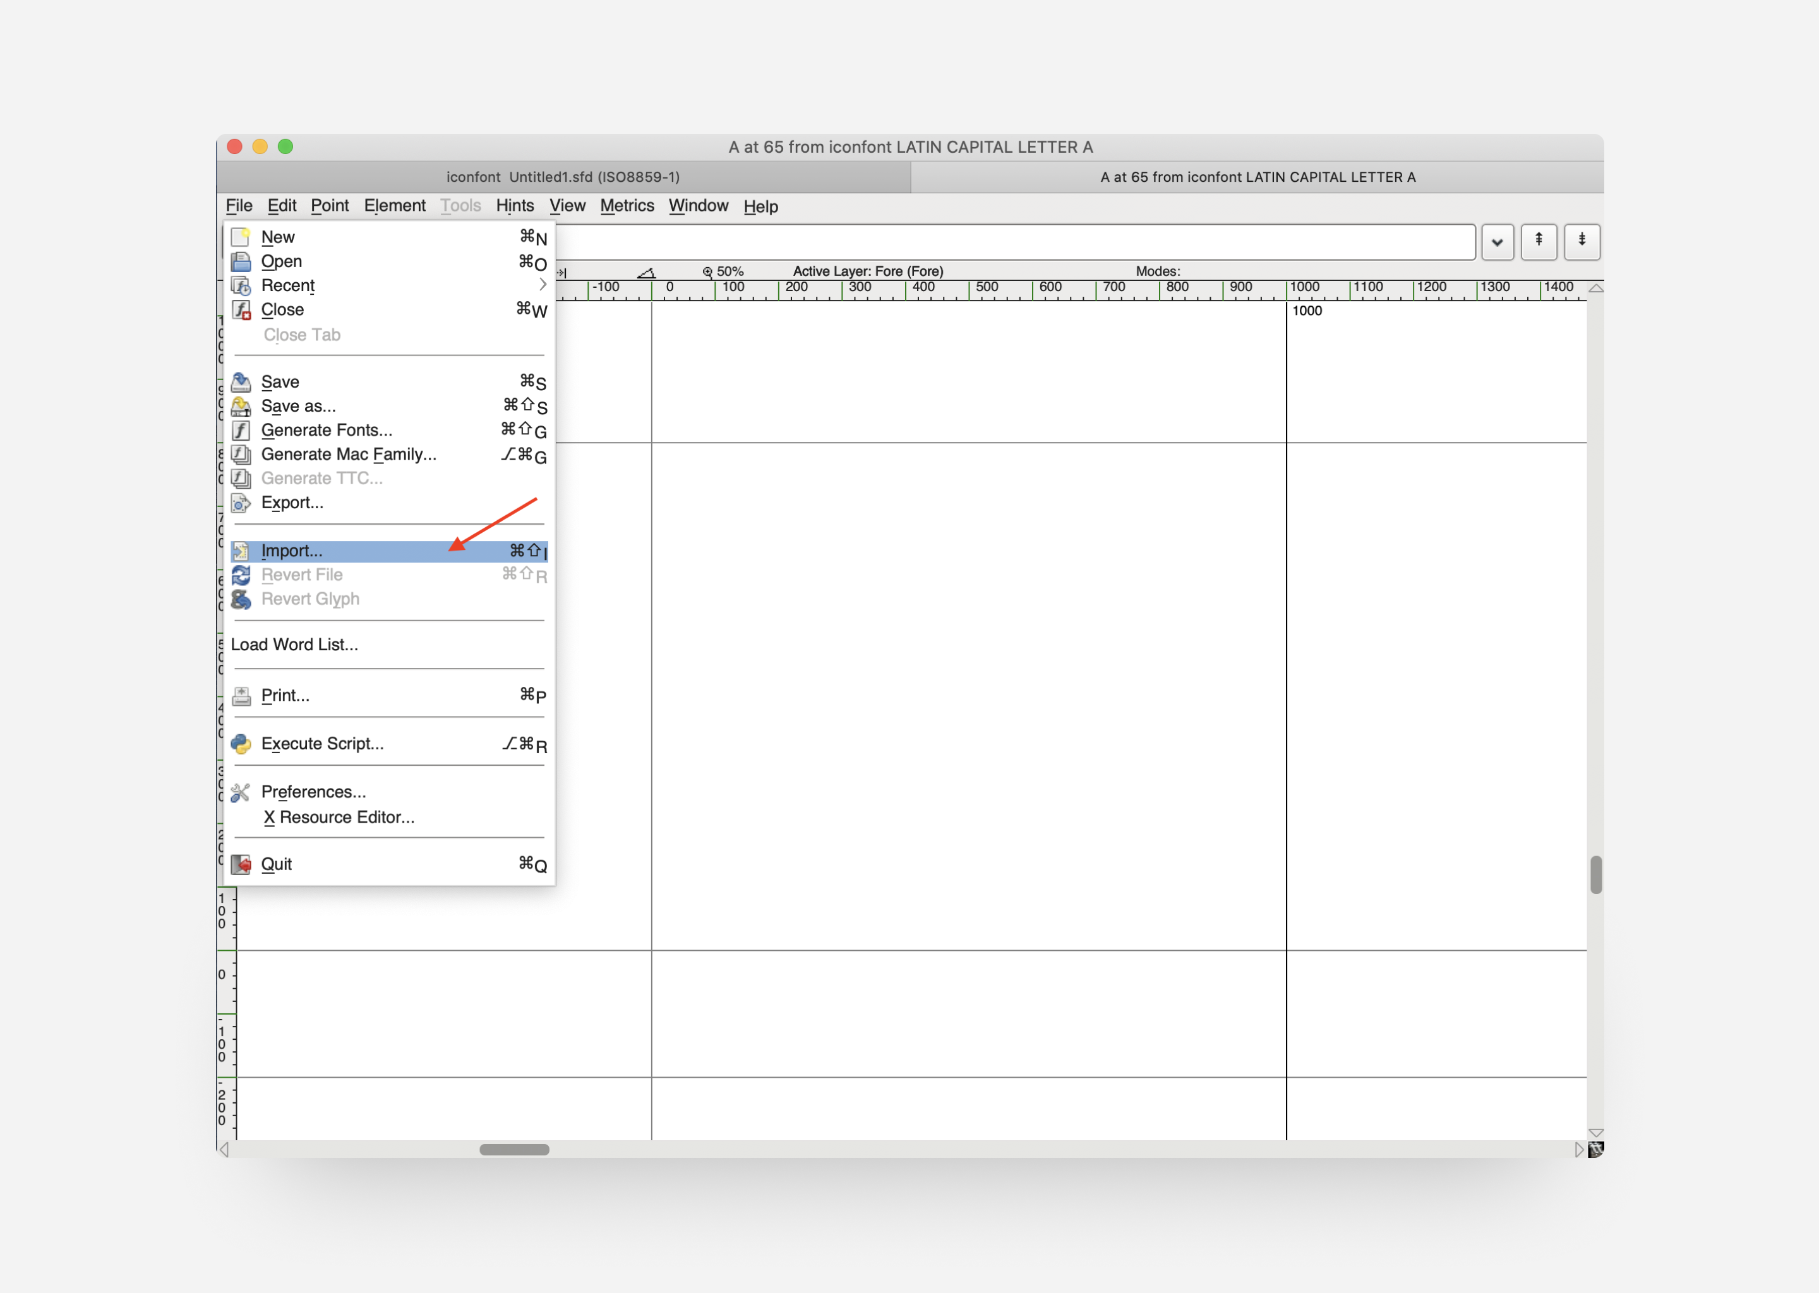Click the Execute Script python icon
Image resolution: width=1819 pixels, height=1293 pixels.
[241, 744]
